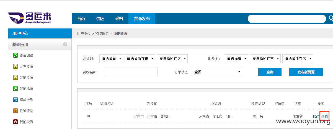The height and width of the screenshot is (129, 333).
Task: Open the 收货地 city dropdown
Action: pyautogui.click(x=265, y=59)
